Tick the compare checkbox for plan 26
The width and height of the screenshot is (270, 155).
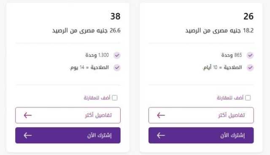[248, 98]
